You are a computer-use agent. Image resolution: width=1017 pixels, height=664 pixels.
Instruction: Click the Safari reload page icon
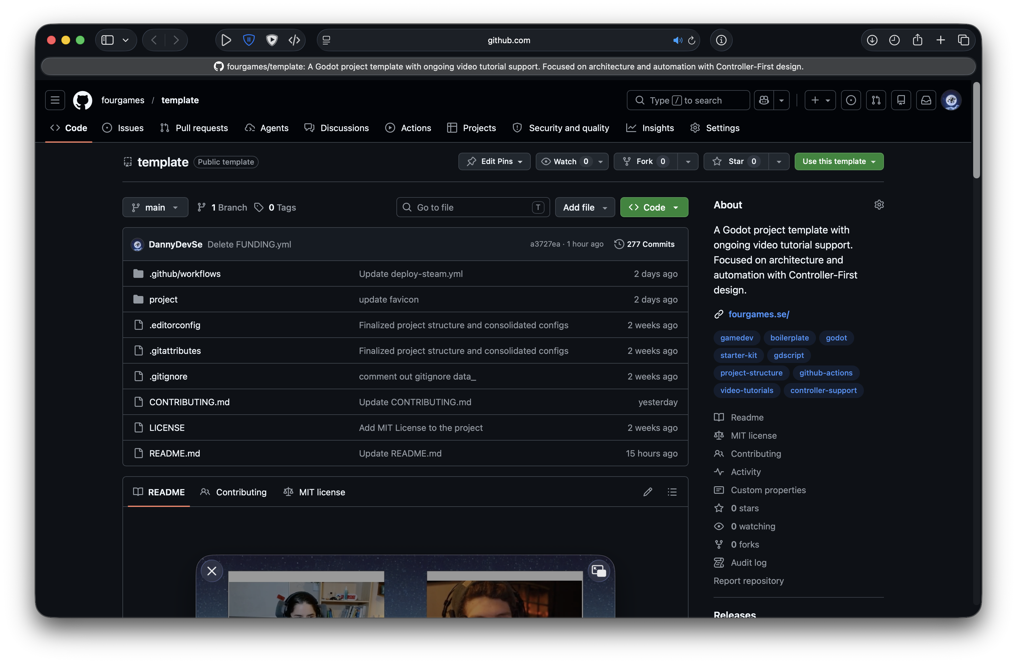(692, 40)
